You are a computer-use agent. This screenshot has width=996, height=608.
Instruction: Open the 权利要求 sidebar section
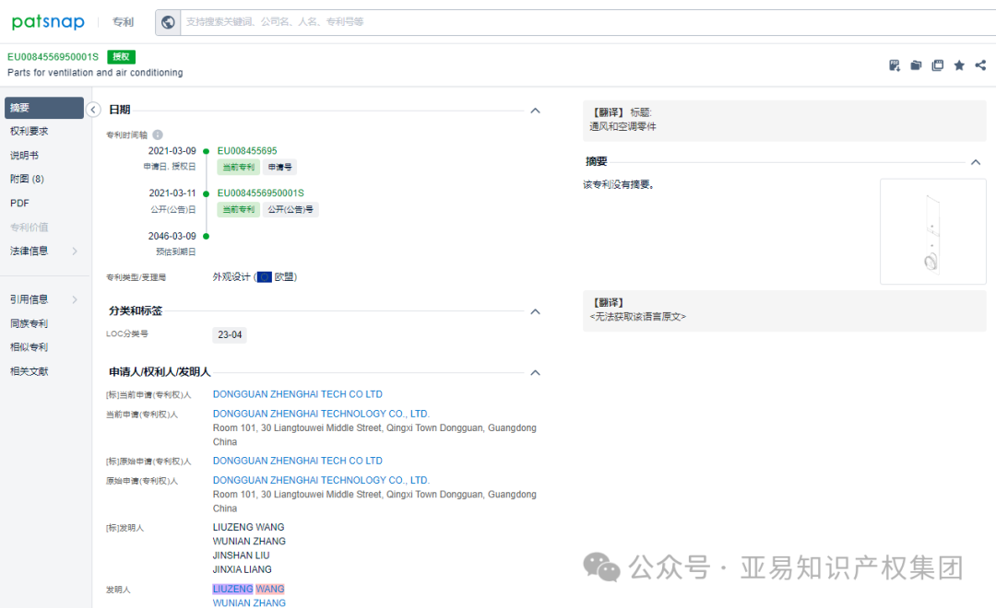[x=30, y=132]
